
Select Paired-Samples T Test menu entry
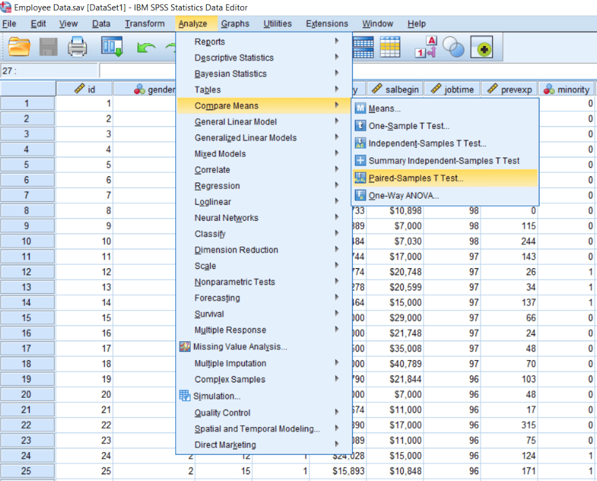(x=445, y=178)
